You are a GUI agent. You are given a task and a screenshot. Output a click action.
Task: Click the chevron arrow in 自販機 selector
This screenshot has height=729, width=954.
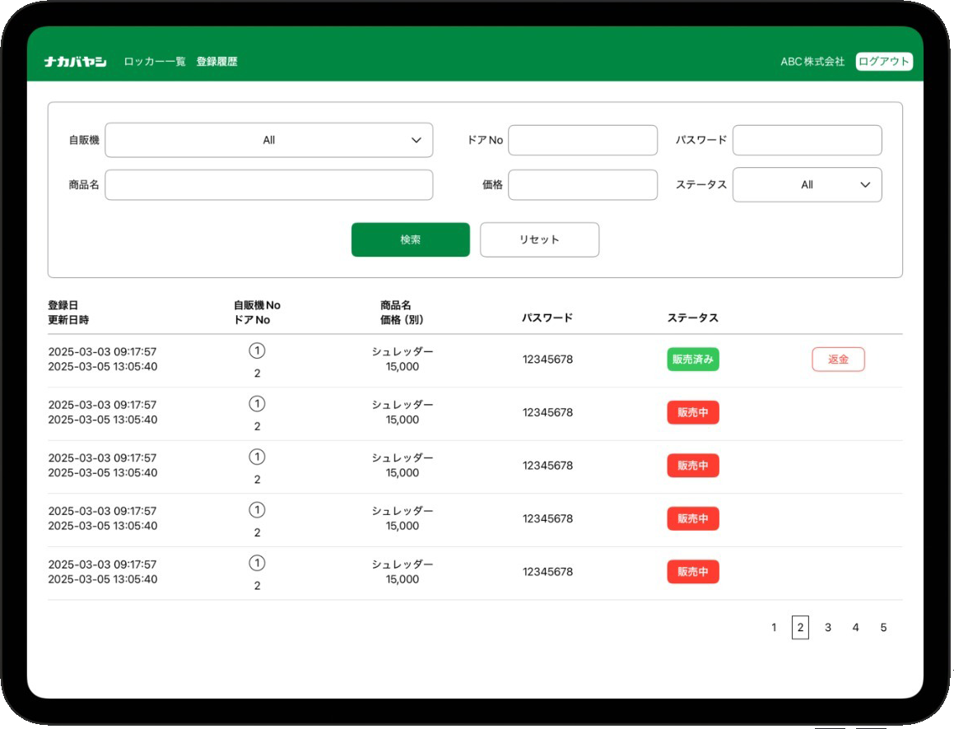point(417,141)
